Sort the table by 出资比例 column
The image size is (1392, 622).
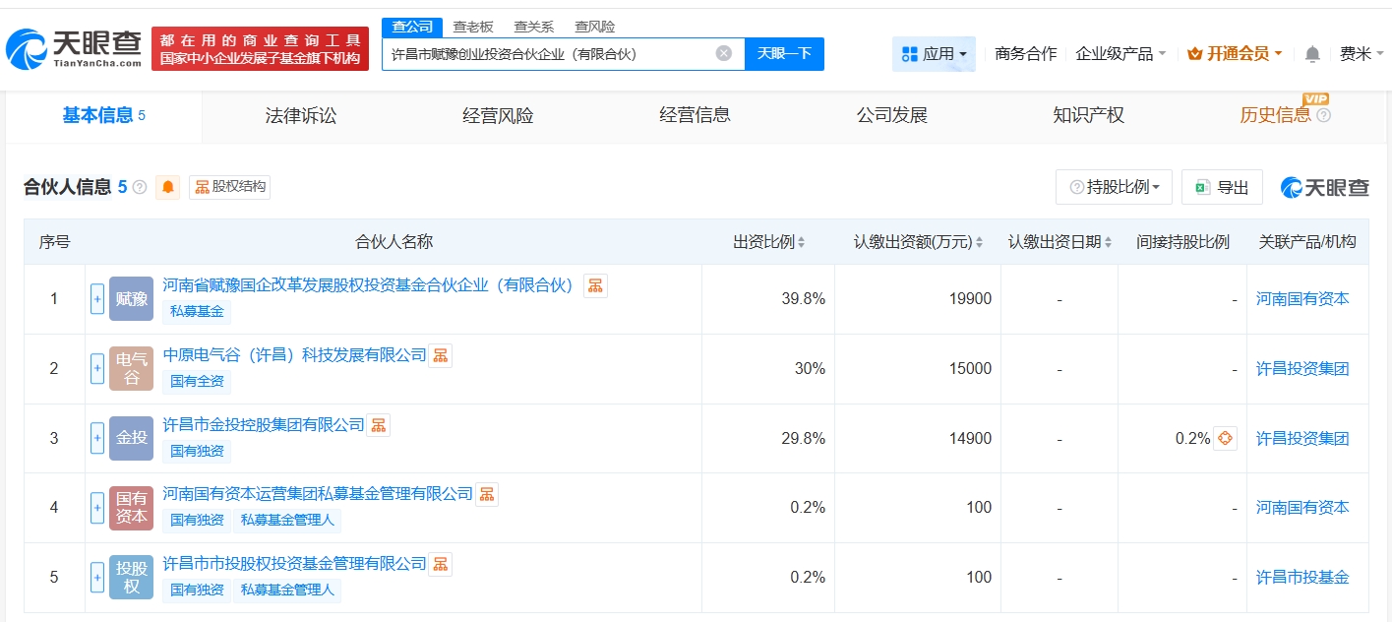[768, 242]
